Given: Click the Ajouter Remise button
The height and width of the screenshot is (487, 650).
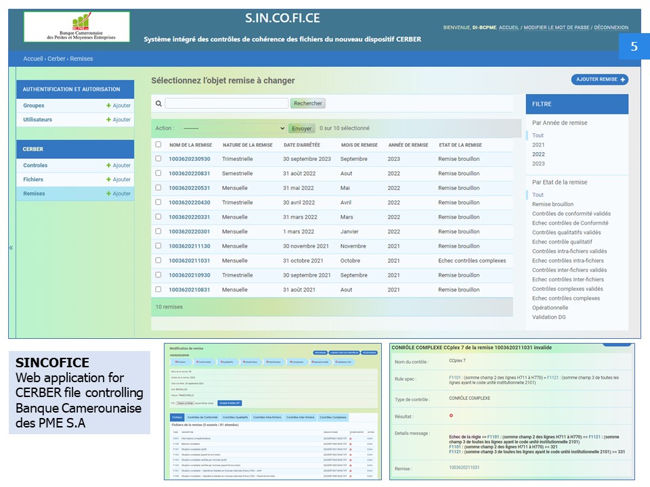Looking at the screenshot, I should tap(599, 80).
